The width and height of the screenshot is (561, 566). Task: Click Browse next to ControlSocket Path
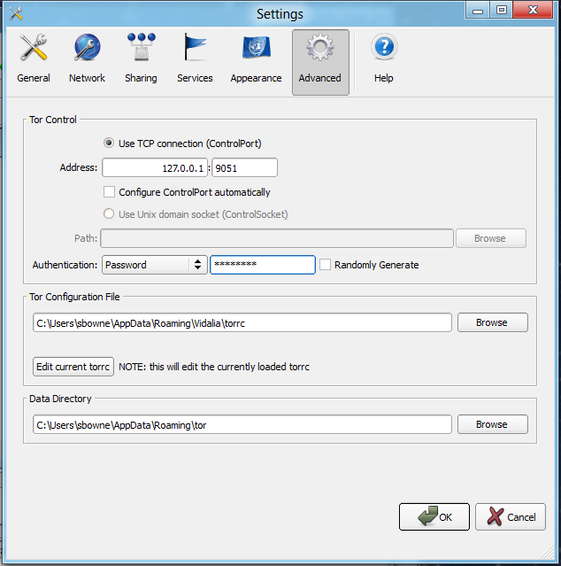point(491,238)
